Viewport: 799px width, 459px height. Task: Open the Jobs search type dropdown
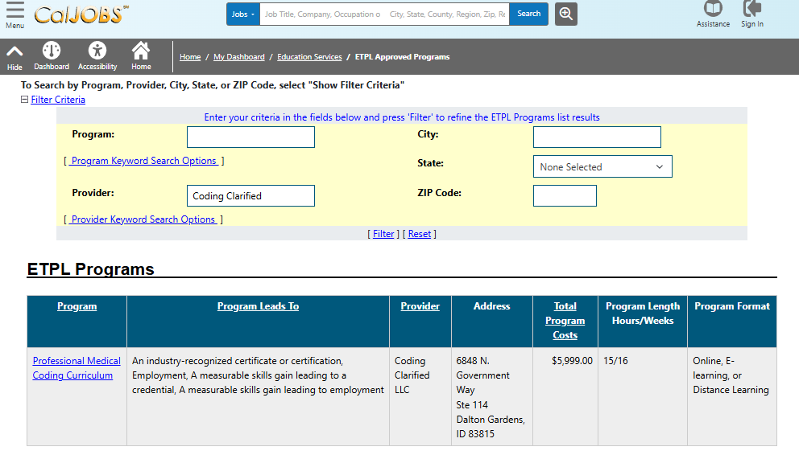click(242, 14)
